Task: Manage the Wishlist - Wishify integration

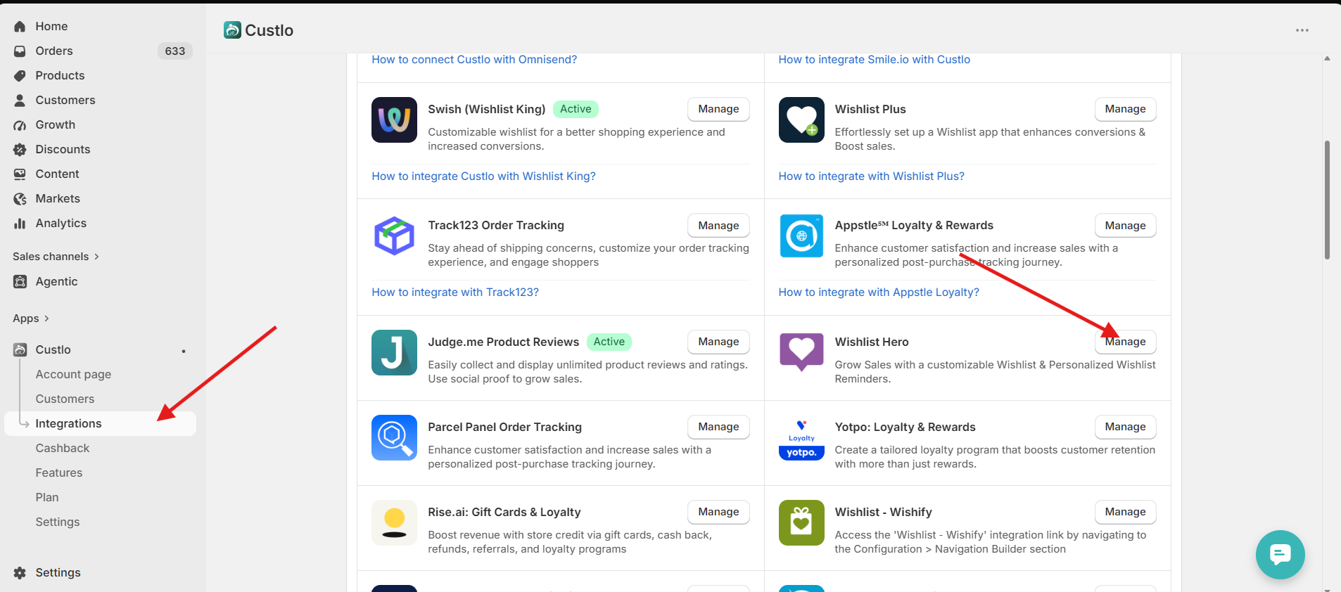Action: pyautogui.click(x=1125, y=512)
